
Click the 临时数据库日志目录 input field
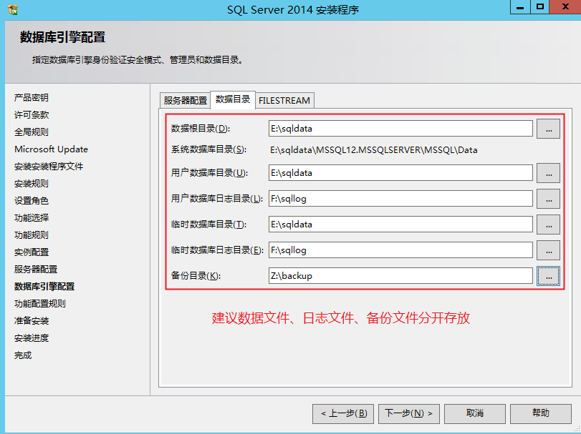[x=400, y=250]
